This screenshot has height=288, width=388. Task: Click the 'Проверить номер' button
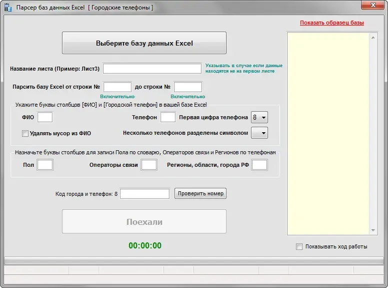click(x=200, y=193)
